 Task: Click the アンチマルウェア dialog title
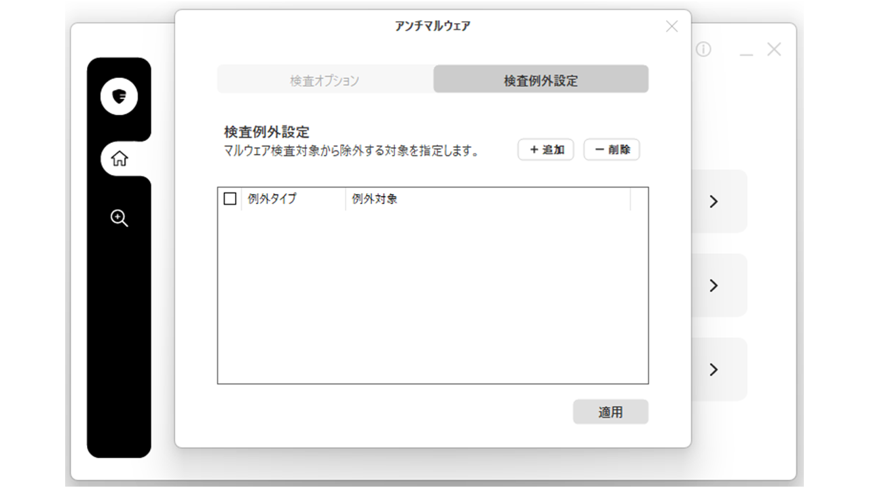click(x=432, y=26)
